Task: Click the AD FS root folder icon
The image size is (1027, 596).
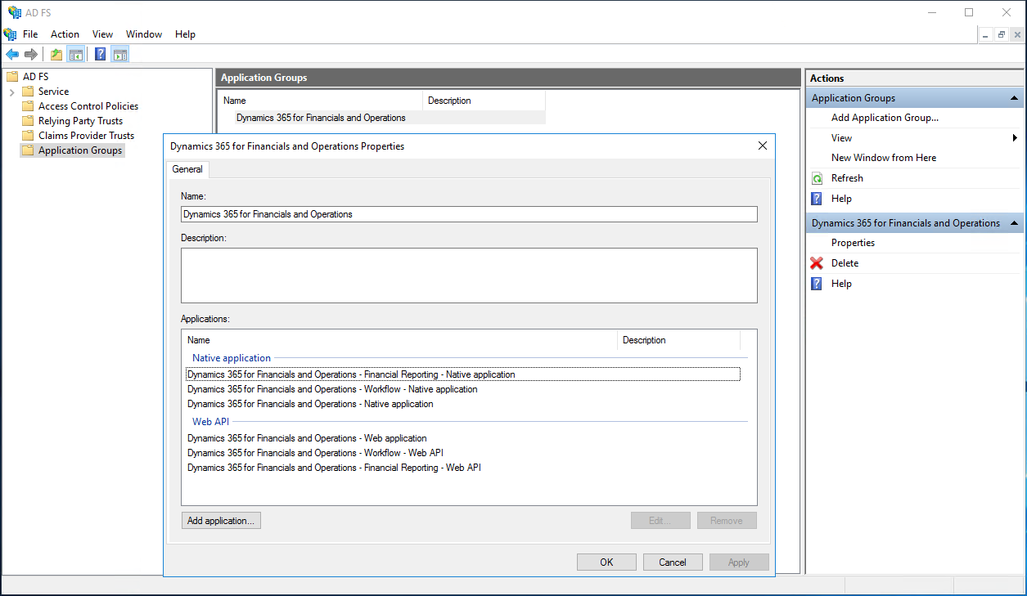Action: point(11,77)
